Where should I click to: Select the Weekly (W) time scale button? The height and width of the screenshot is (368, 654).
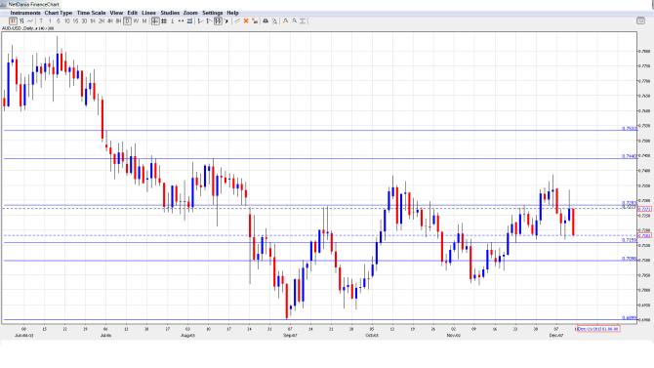coord(136,20)
